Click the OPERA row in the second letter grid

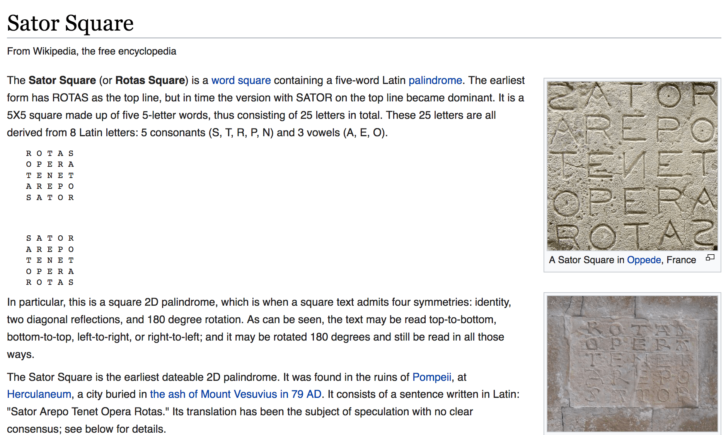pos(50,272)
